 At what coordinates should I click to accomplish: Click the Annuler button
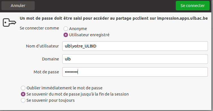point(18,6)
